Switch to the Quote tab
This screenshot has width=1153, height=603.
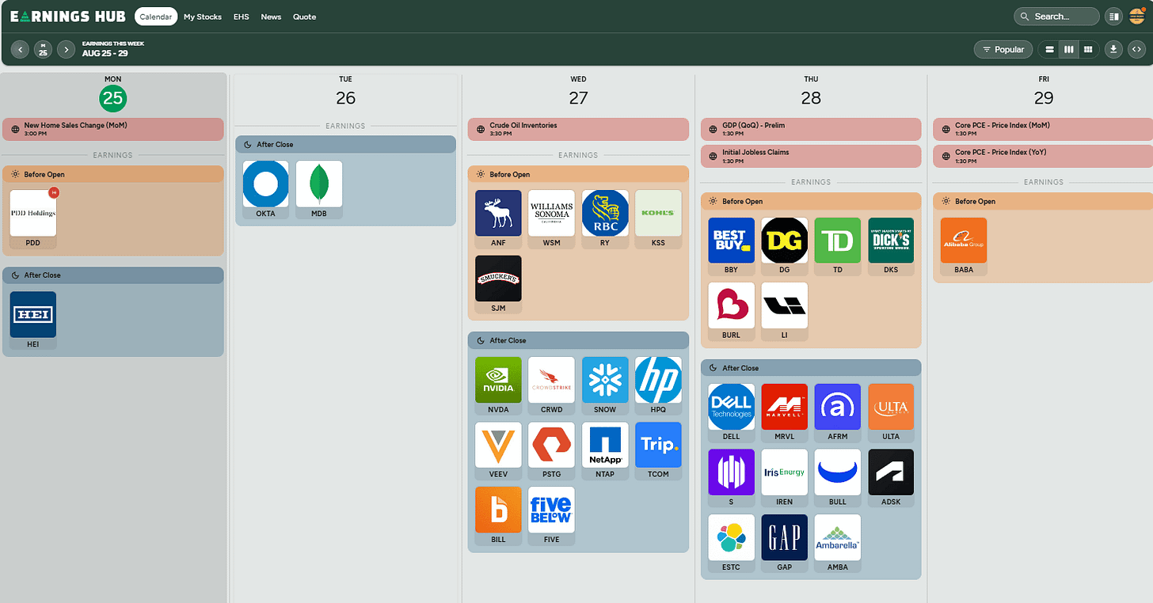tap(304, 17)
